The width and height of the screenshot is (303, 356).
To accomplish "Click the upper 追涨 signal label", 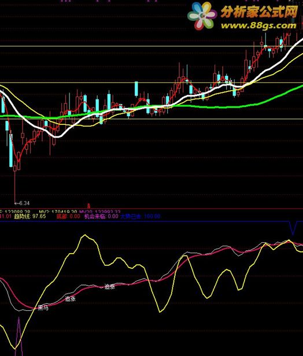I will pyautogui.click(x=110, y=286).
